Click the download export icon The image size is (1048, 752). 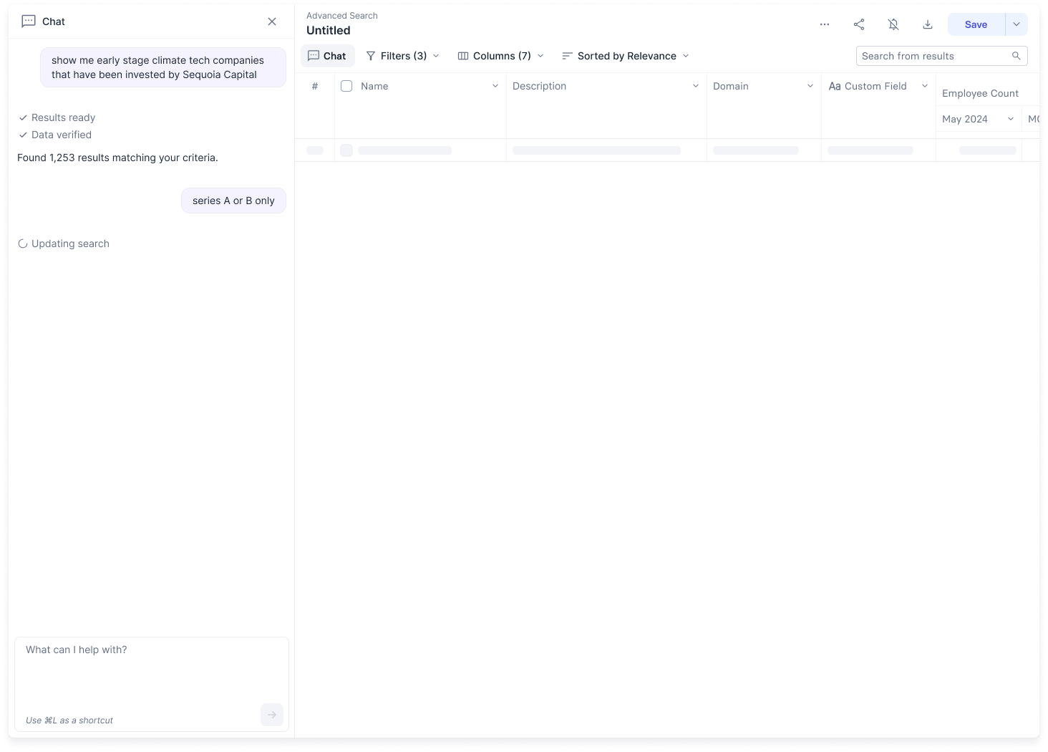[x=928, y=24]
